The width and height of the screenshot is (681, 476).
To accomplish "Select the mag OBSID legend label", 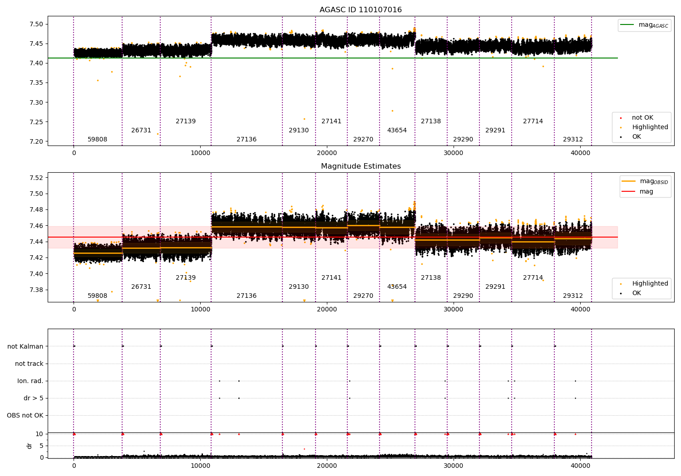I will click(x=654, y=182).
